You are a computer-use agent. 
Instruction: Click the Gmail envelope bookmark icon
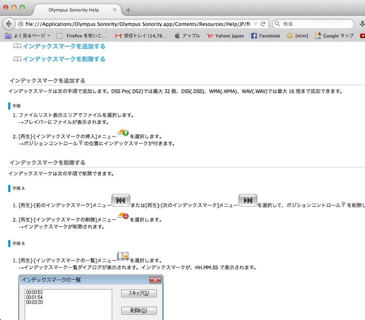pyautogui.click(x=118, y=36)
